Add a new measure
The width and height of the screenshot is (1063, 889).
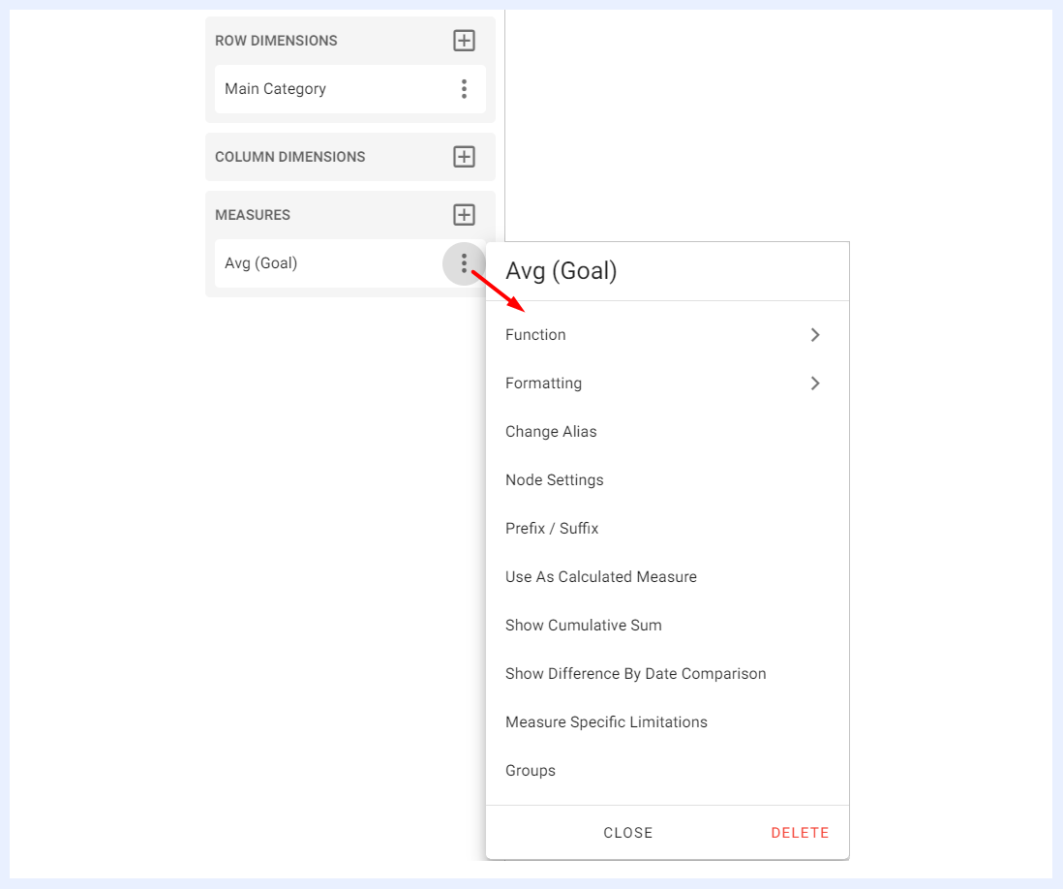(464, 215)
